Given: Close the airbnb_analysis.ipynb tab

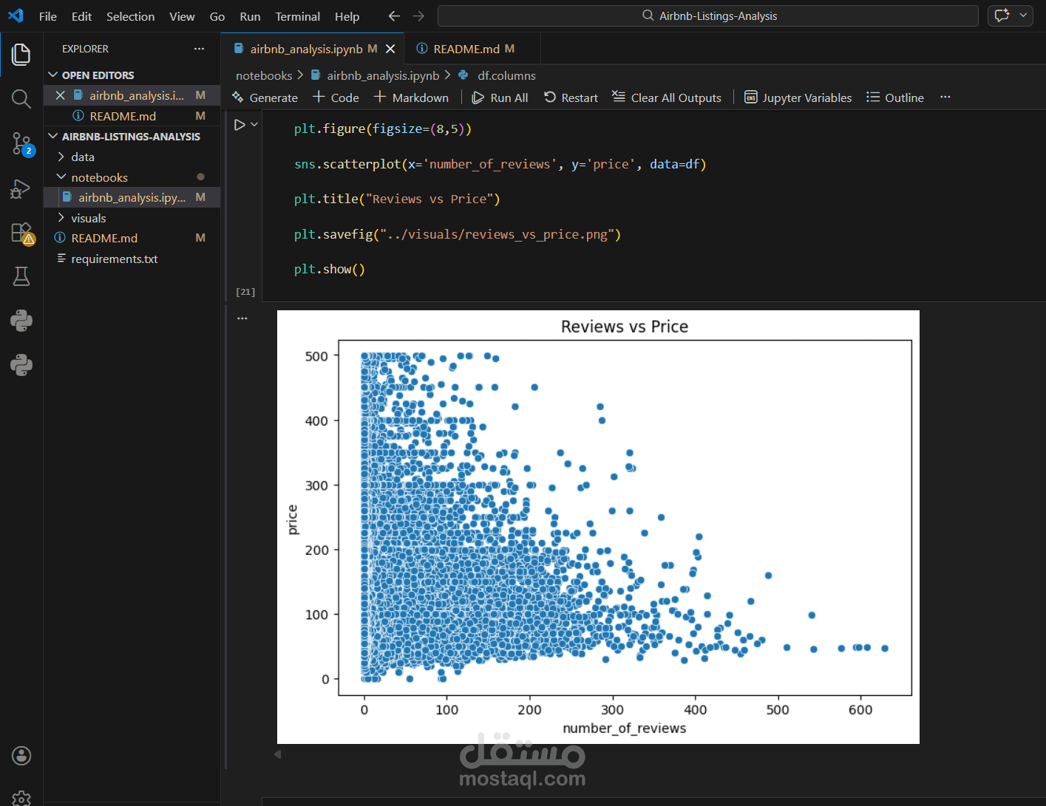Looking at the screenshot, I should pyautogui.click(x=390, y=49).
